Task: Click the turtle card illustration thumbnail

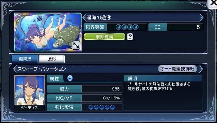Action: pyautogui.click(x=48, y=32)
